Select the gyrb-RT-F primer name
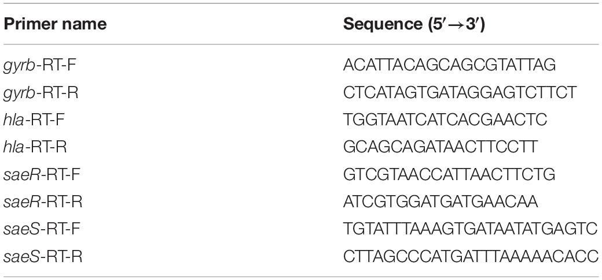The image size is (602, 280). click(x=39, y=65)
